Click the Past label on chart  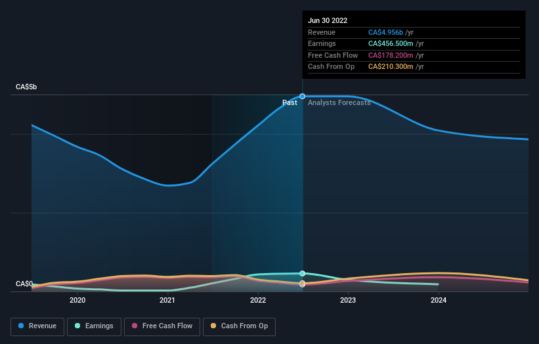[290, 102]
